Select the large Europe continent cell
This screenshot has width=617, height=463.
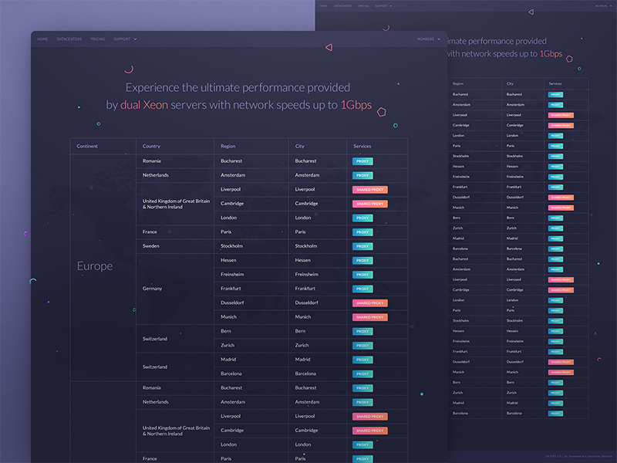pyautogui.click(x=95, y=266)
